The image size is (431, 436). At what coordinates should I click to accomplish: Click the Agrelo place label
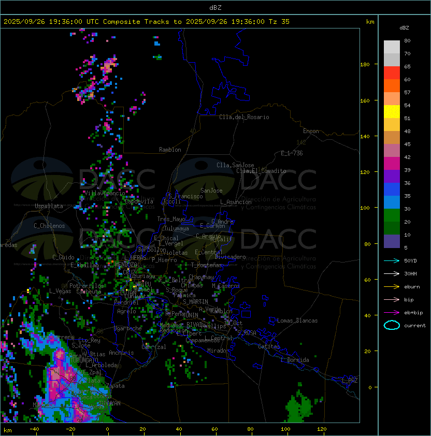(x=126, y=311)
